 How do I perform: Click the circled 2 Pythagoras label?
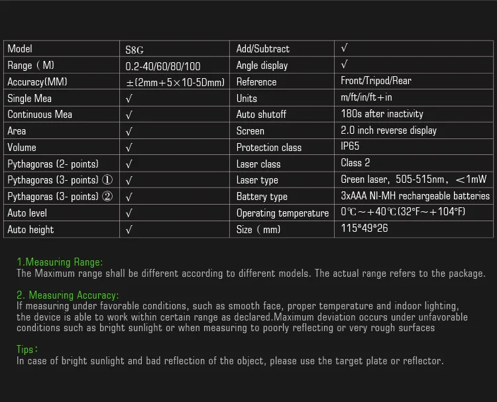click(60, 197)
